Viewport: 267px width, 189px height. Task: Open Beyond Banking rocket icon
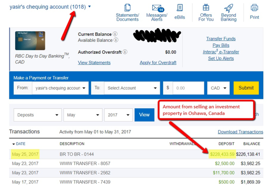coord(229,8)
